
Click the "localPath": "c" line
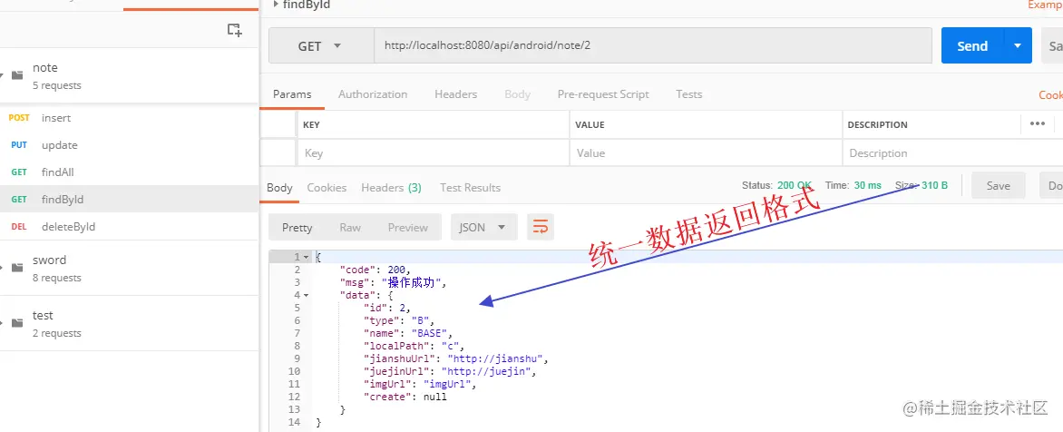(414, 346)
